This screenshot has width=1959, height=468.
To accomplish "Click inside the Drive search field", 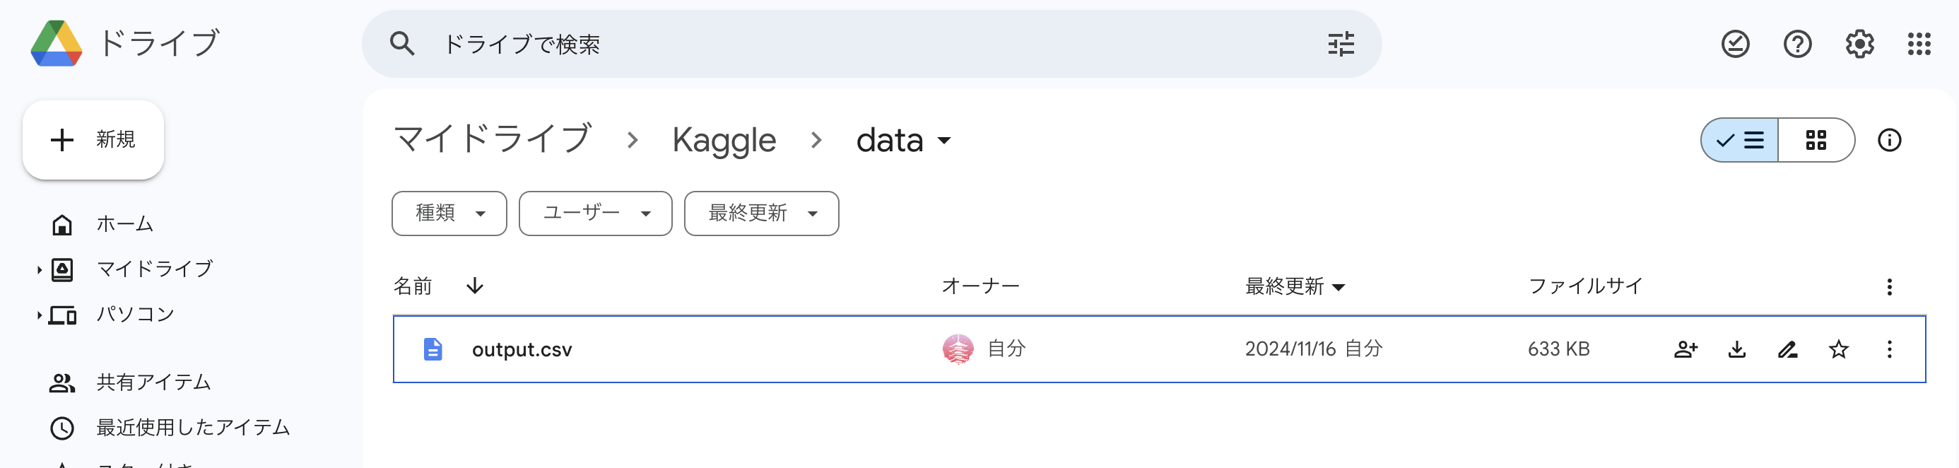I will coord(760,43).
